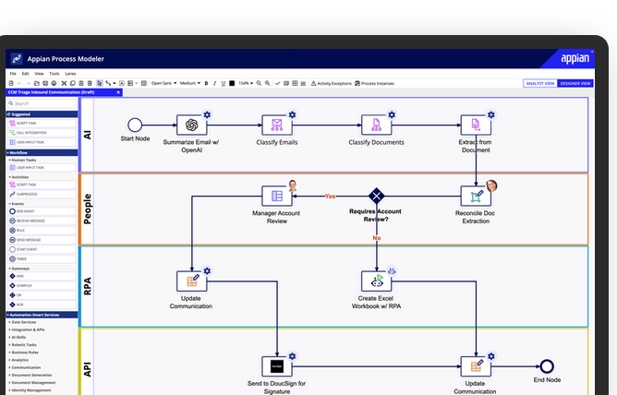Collapse the Events palette group
The height and width of the screenshot is (395, 617).
(17, 204)
